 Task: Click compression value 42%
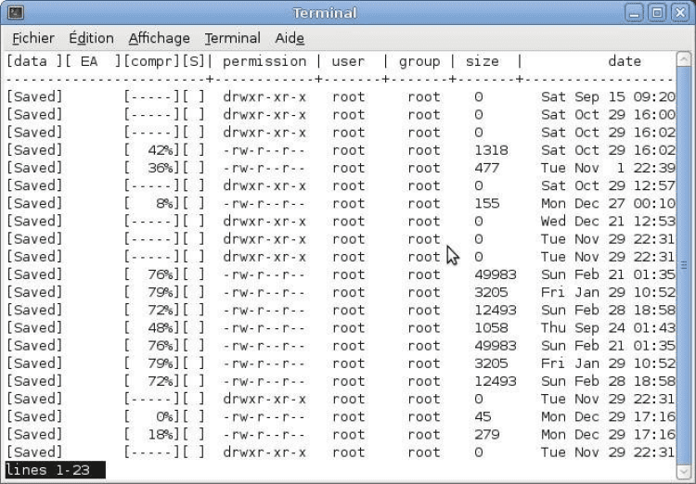pos(161,150)
